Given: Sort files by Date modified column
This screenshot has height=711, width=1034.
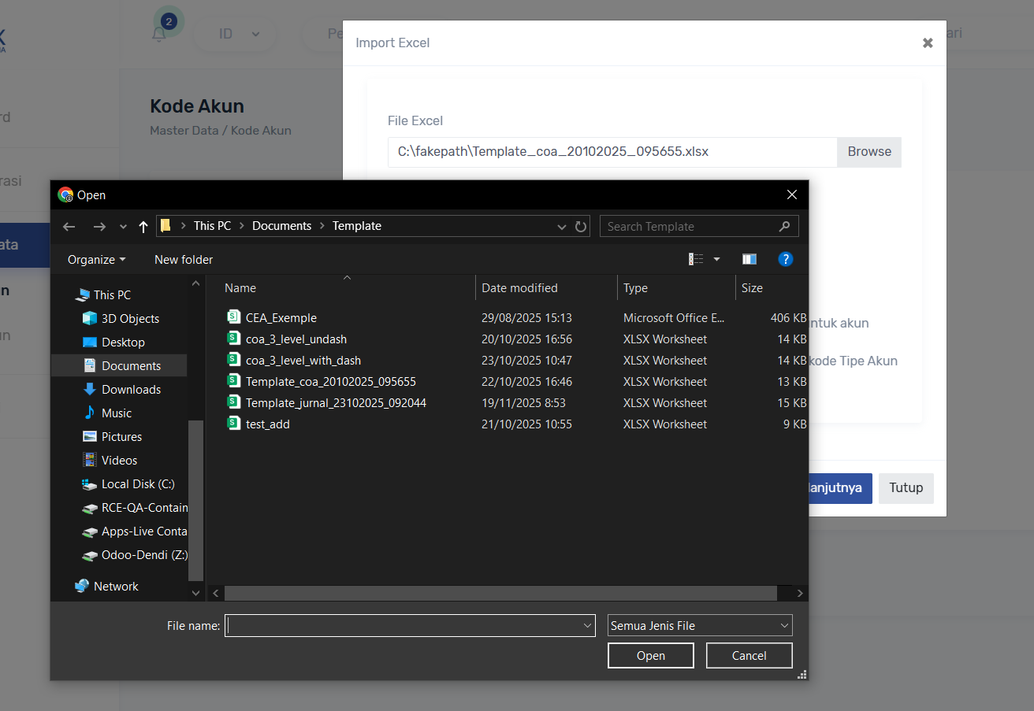Looking at the screenshot, I should (519, 288).
